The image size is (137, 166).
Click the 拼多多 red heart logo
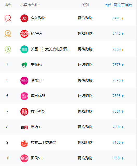click(24, 34)
